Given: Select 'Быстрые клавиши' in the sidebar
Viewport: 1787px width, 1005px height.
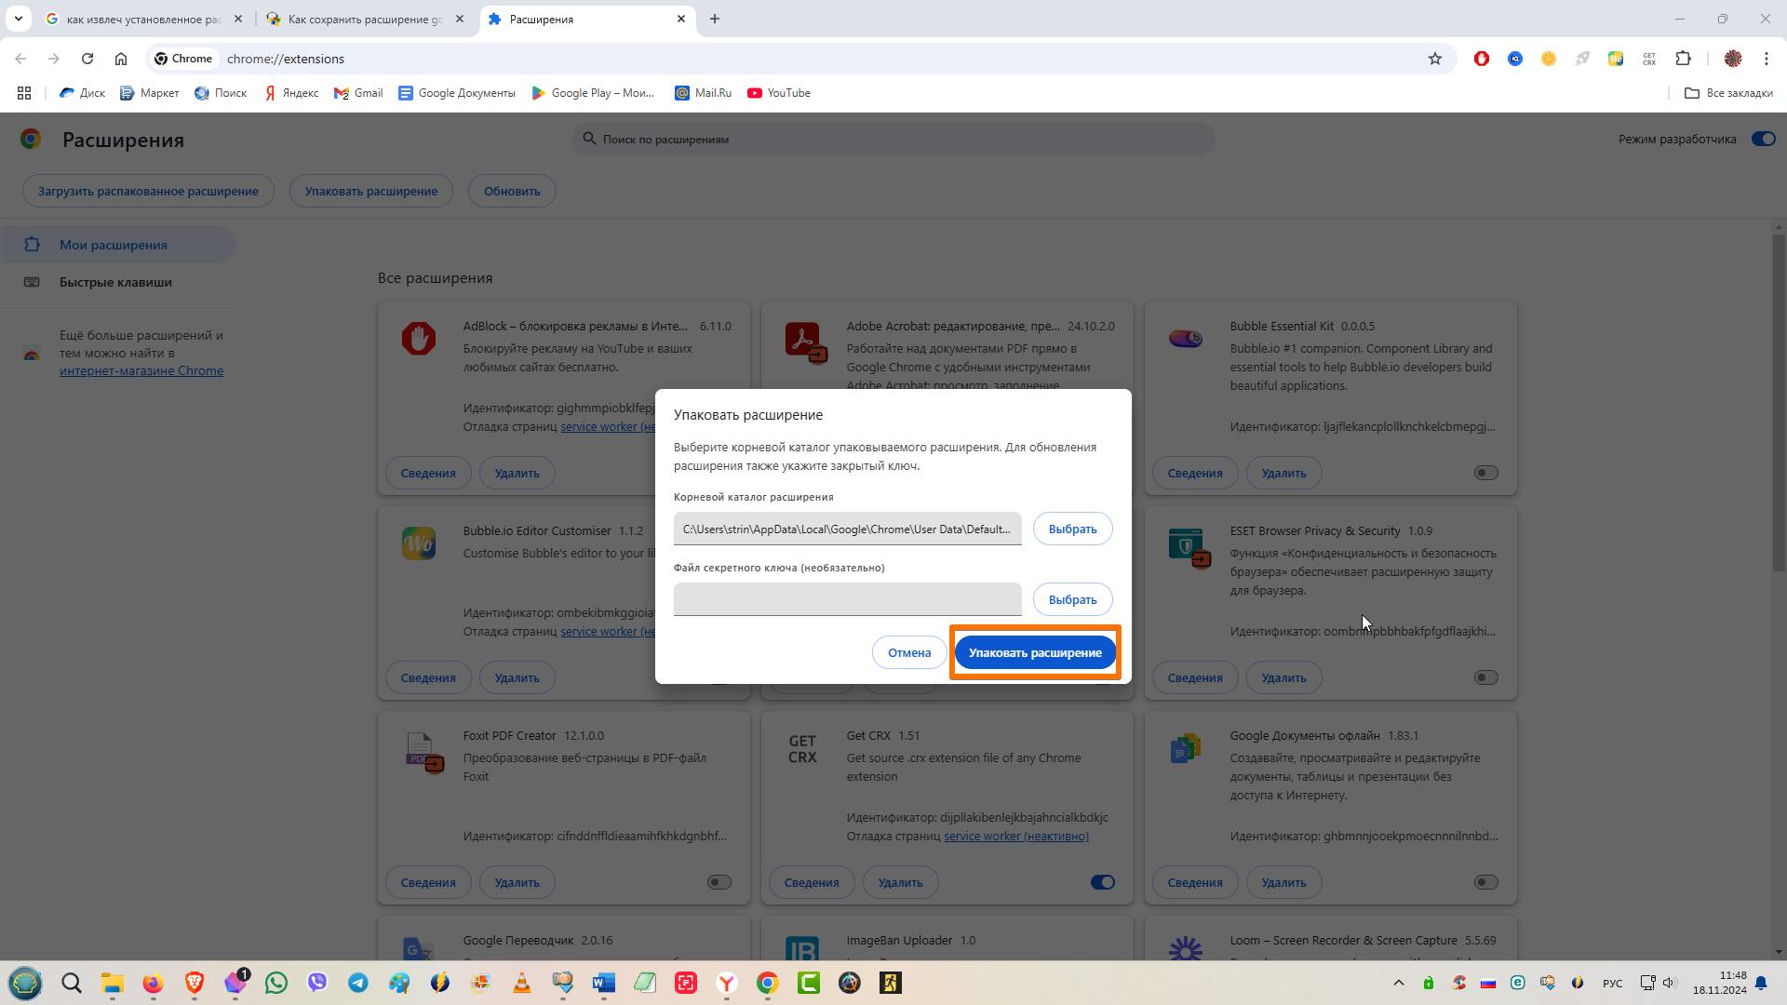Looking at the screenshot, I should [115, 282].
